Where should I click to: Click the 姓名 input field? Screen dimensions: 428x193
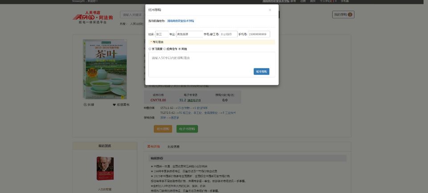[161, 34]
